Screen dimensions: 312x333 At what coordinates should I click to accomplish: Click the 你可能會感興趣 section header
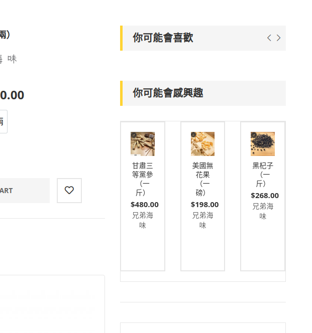point(168,93)
